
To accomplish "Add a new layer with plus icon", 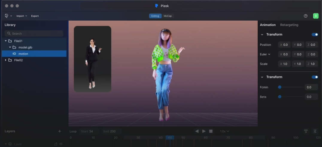I will coord(60,131).
